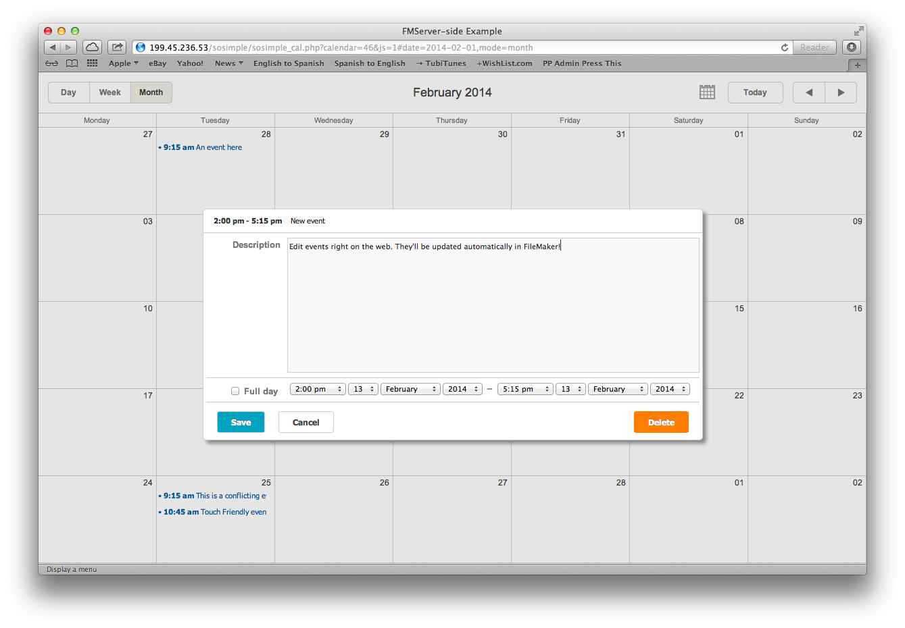The image size is (905, 628).
Task: Click inside the Description text area
Action: click(x=493, y=311)
